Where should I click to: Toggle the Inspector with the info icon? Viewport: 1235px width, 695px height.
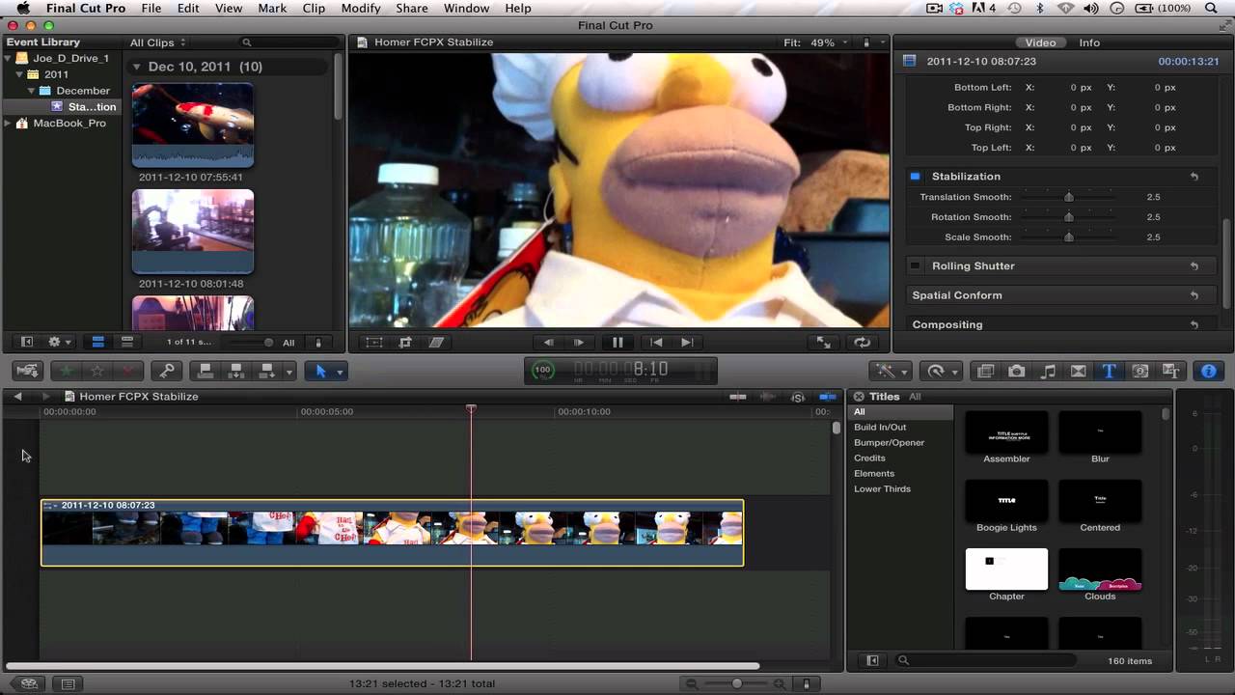pyautogui.click(x=1208, y=372)
